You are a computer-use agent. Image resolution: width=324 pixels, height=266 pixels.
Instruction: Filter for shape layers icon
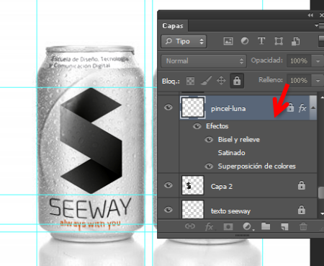click(x=279, y=41)
